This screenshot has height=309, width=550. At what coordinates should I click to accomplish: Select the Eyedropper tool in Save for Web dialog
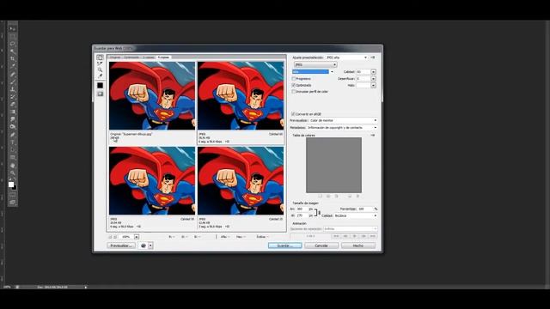pyautogui.click(x=100, y=76)
